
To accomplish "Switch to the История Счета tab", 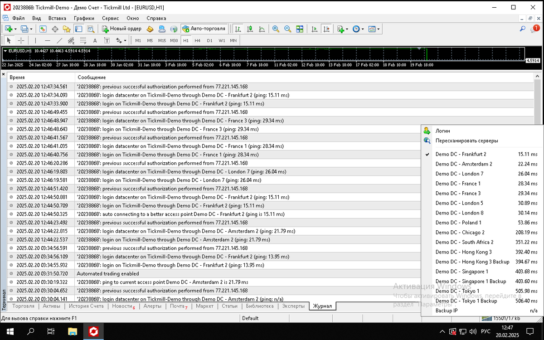I will coord(86,306).
